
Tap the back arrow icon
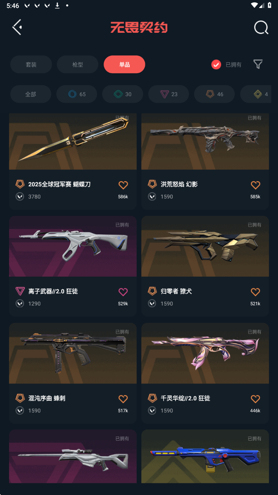(17, 27)
